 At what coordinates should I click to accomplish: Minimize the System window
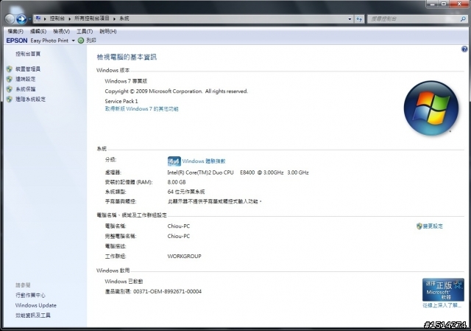pyautogui.click(x=433, y=4)
